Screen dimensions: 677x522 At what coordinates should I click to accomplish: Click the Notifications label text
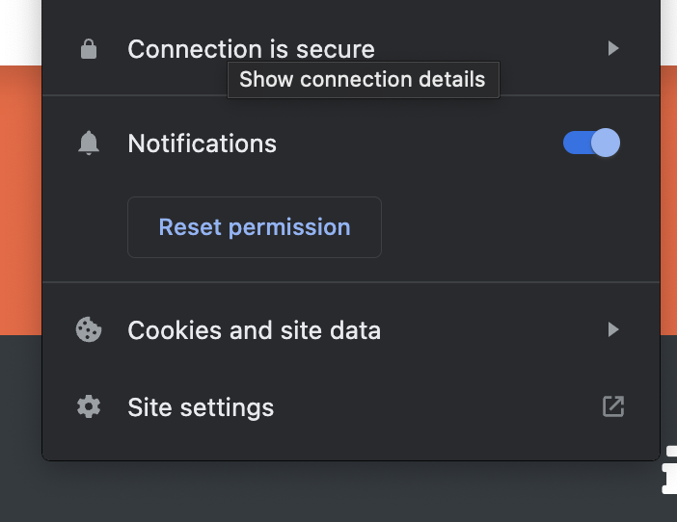pos(202,144)
